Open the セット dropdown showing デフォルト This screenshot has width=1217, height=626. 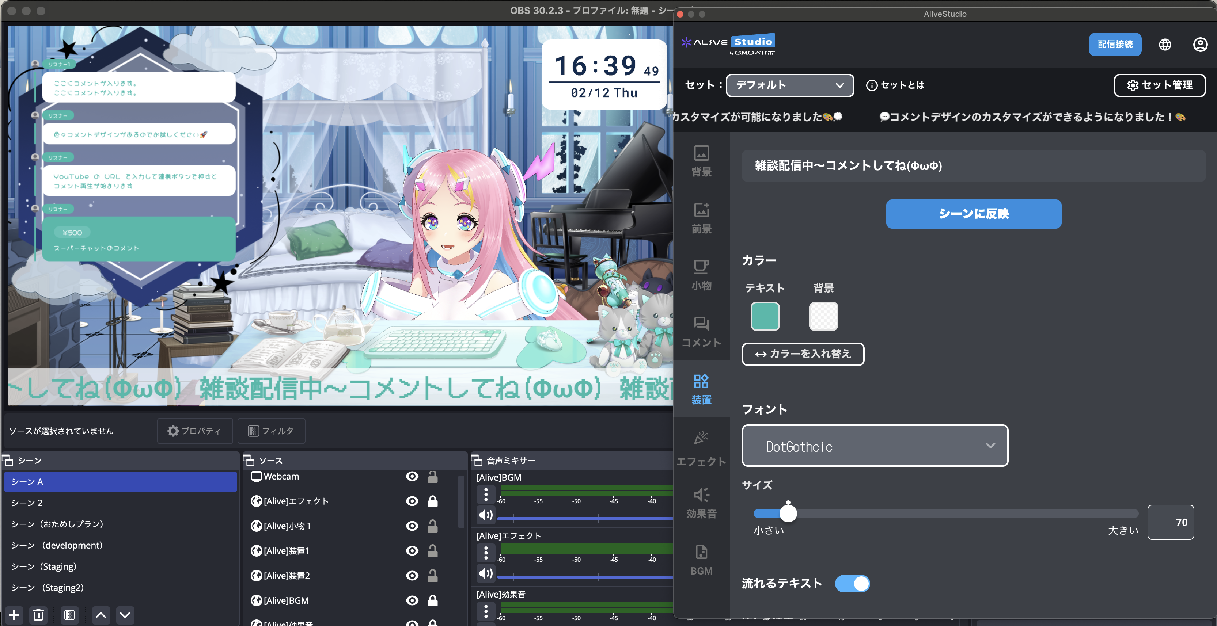(x=789, y=85)
